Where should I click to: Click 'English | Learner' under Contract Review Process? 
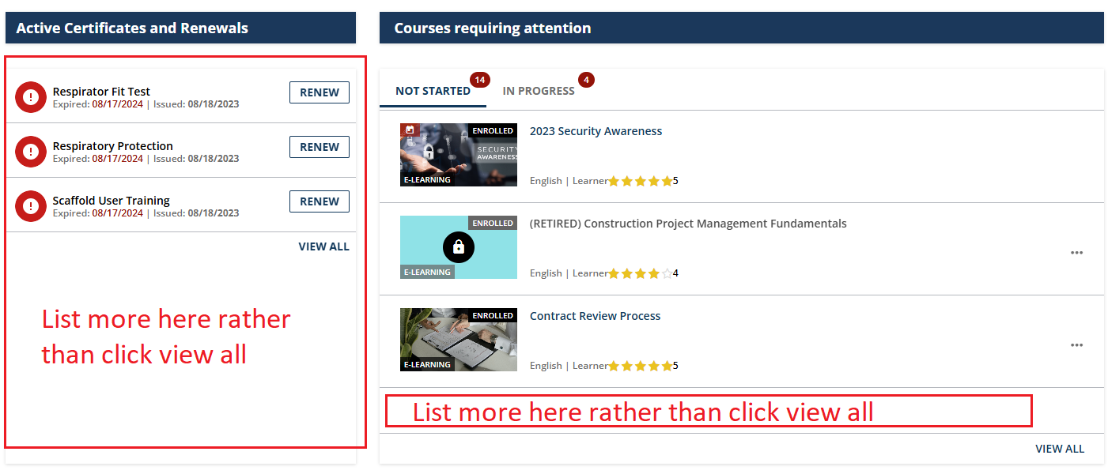coord(569,366)
